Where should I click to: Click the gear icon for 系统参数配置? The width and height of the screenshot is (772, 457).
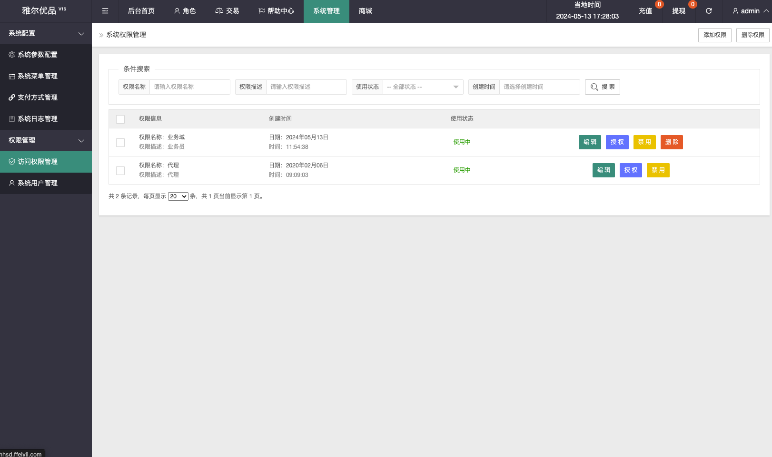click(12, 55)
